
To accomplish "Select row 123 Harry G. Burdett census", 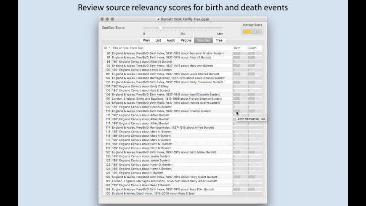I will [183, 164].
